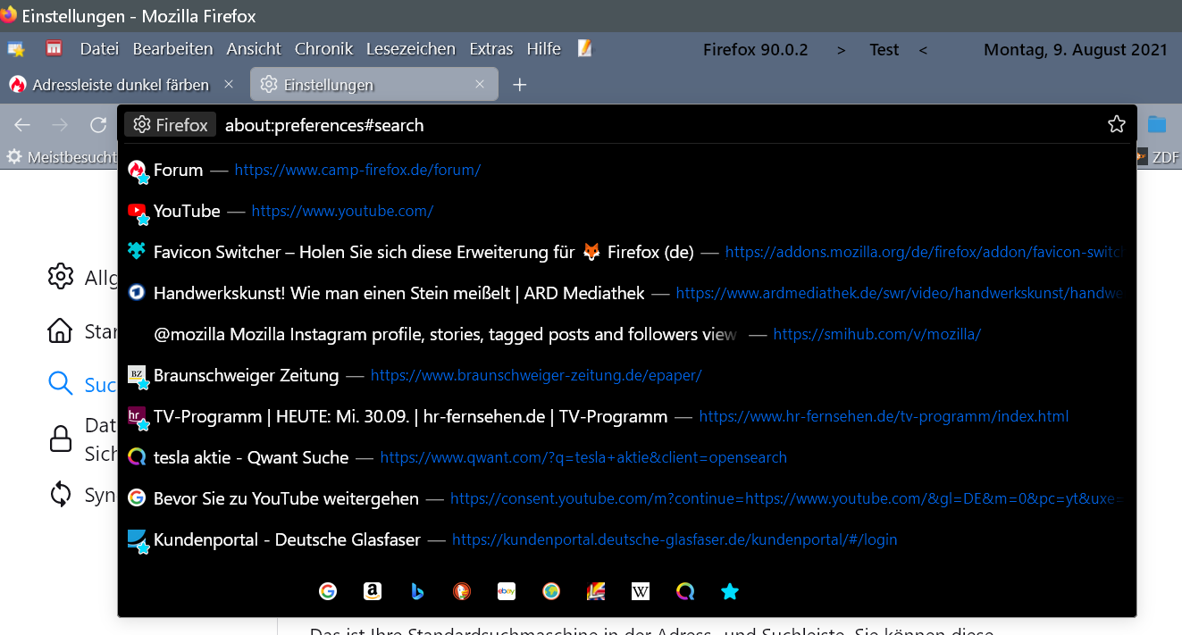Open the Lesezeichen menu
This screenshot has height=635, width=1182.
pos(410,49)
